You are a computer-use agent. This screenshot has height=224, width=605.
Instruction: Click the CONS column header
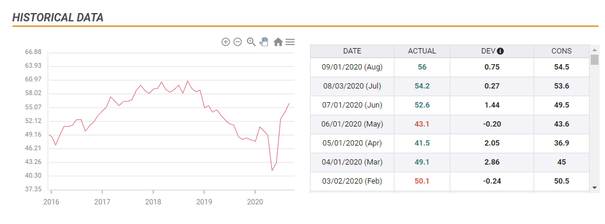(x=562, y=51)
